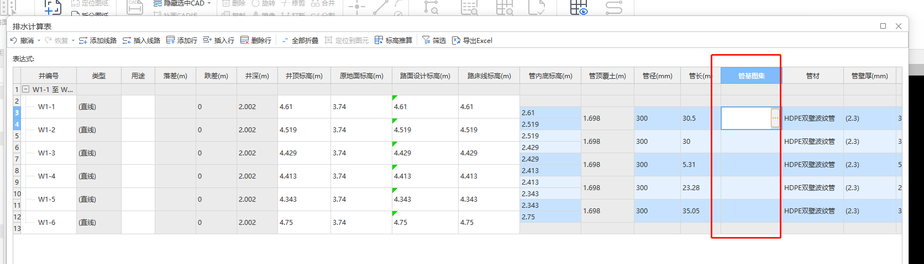Select the 类型 column header
This screenshot has height=264, width=924.
coord(99,76)
